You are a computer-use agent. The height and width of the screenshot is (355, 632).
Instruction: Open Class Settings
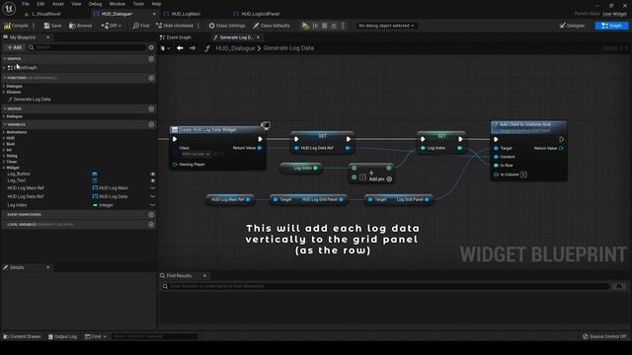(226, 26)
